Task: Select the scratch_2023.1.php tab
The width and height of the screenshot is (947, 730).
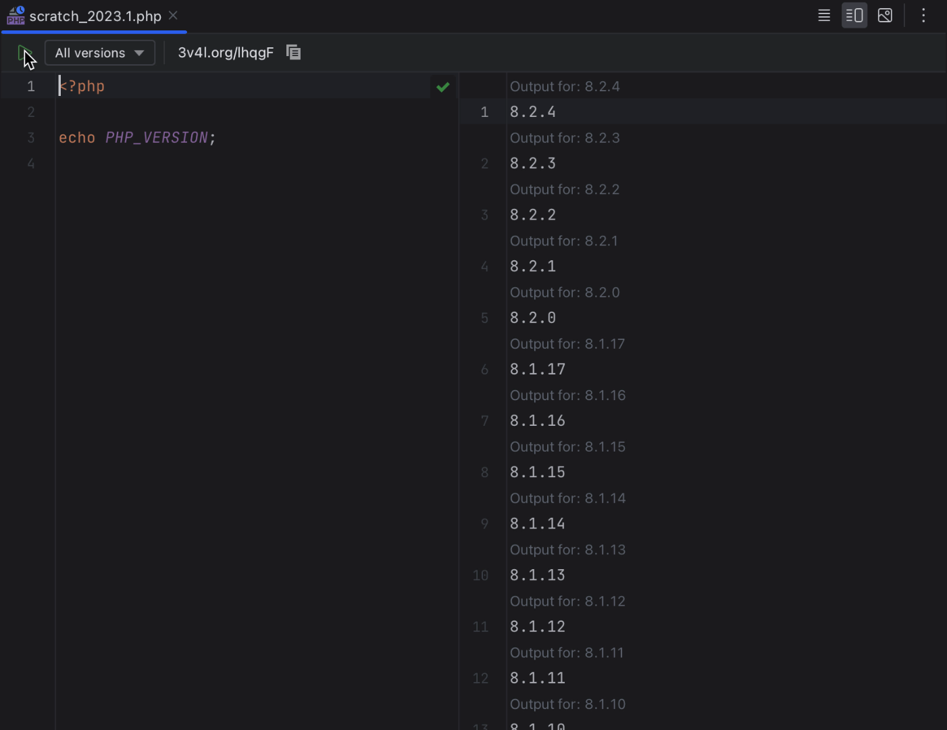Action: pos(95,16)
